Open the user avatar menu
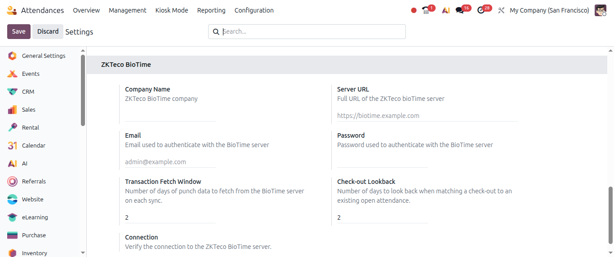614x257 pixels. 601,10
